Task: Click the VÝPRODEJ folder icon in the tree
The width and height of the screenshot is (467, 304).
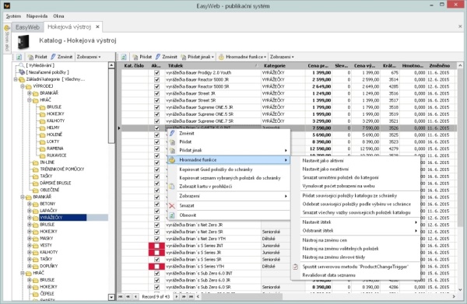Action: (x=29, y=86)
